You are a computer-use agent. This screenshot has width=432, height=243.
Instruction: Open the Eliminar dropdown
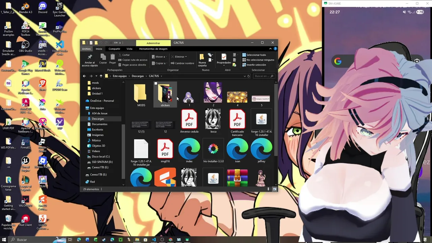pyautogui.click(x=179, y=57)
